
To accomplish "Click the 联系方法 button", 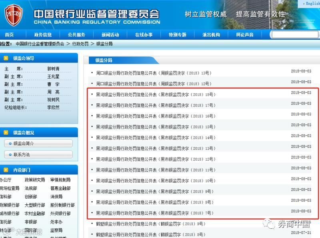I will coord(38,155).
